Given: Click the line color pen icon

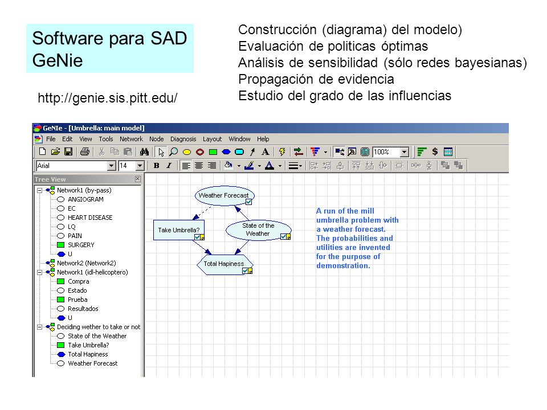Looking at the screenshot, I should [x=249, y=165].
